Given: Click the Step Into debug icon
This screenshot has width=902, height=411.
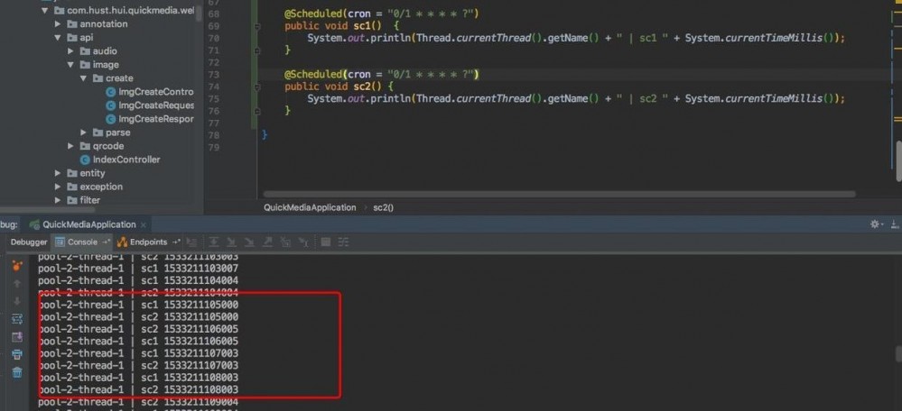Looking at the screenshot, I should tap(231, 242).
